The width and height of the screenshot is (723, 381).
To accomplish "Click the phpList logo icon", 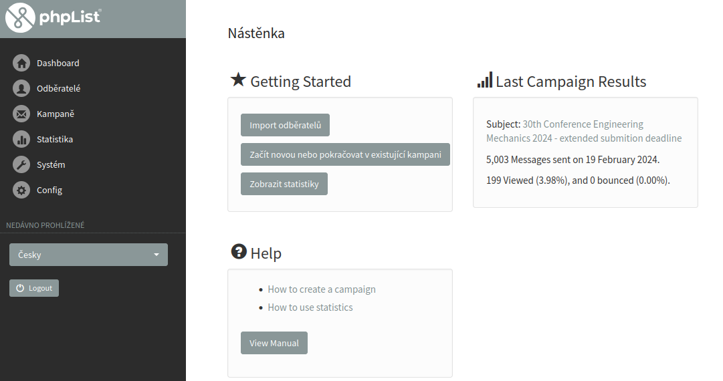I will (x=20, y=18).
